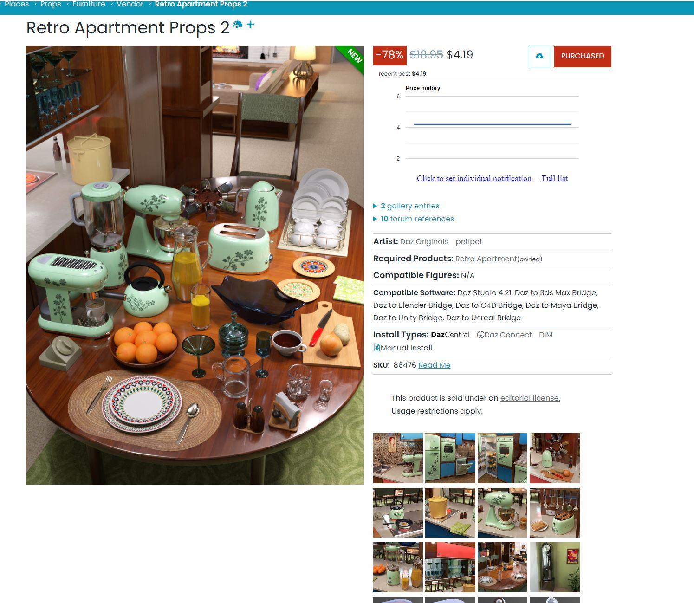Click the plus icon next to title
Viewport: 694px width, 603px height.
[x=250, y=24]
